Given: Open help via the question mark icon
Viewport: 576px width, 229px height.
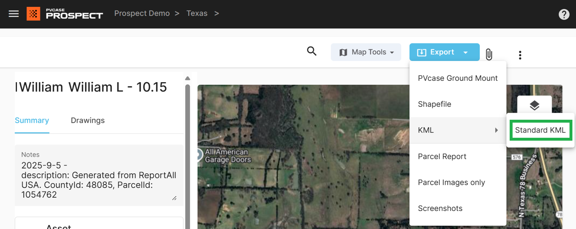Looking at the screenshot, I should pos(564,14).
